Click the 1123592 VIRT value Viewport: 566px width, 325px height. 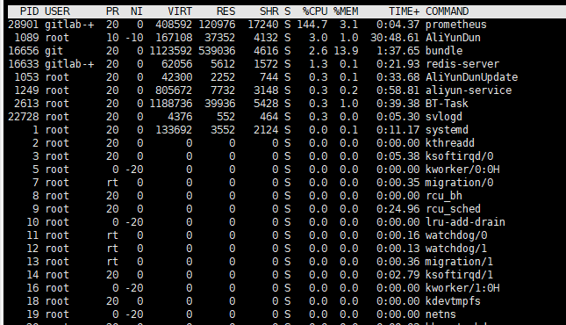tap(171, 51)
